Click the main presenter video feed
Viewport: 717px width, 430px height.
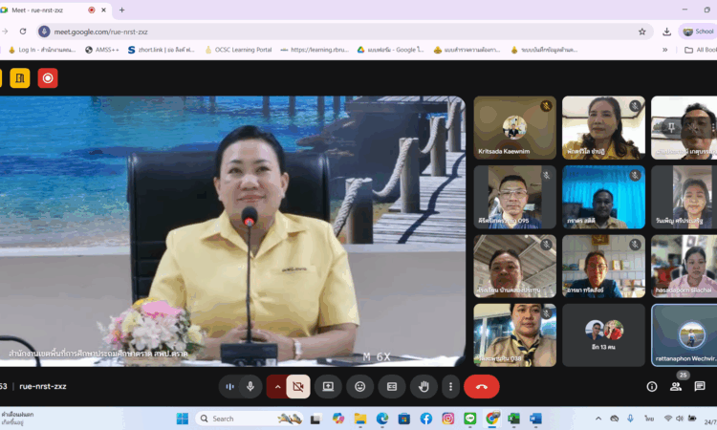coord(232,230)
